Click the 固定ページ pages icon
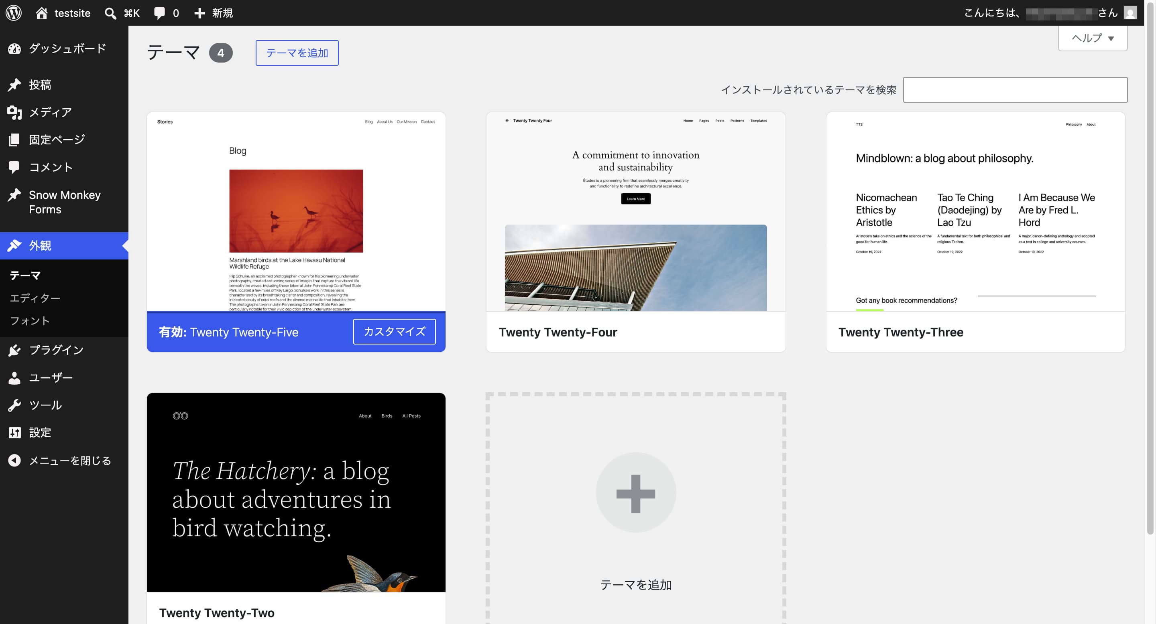 coord(14,140)
